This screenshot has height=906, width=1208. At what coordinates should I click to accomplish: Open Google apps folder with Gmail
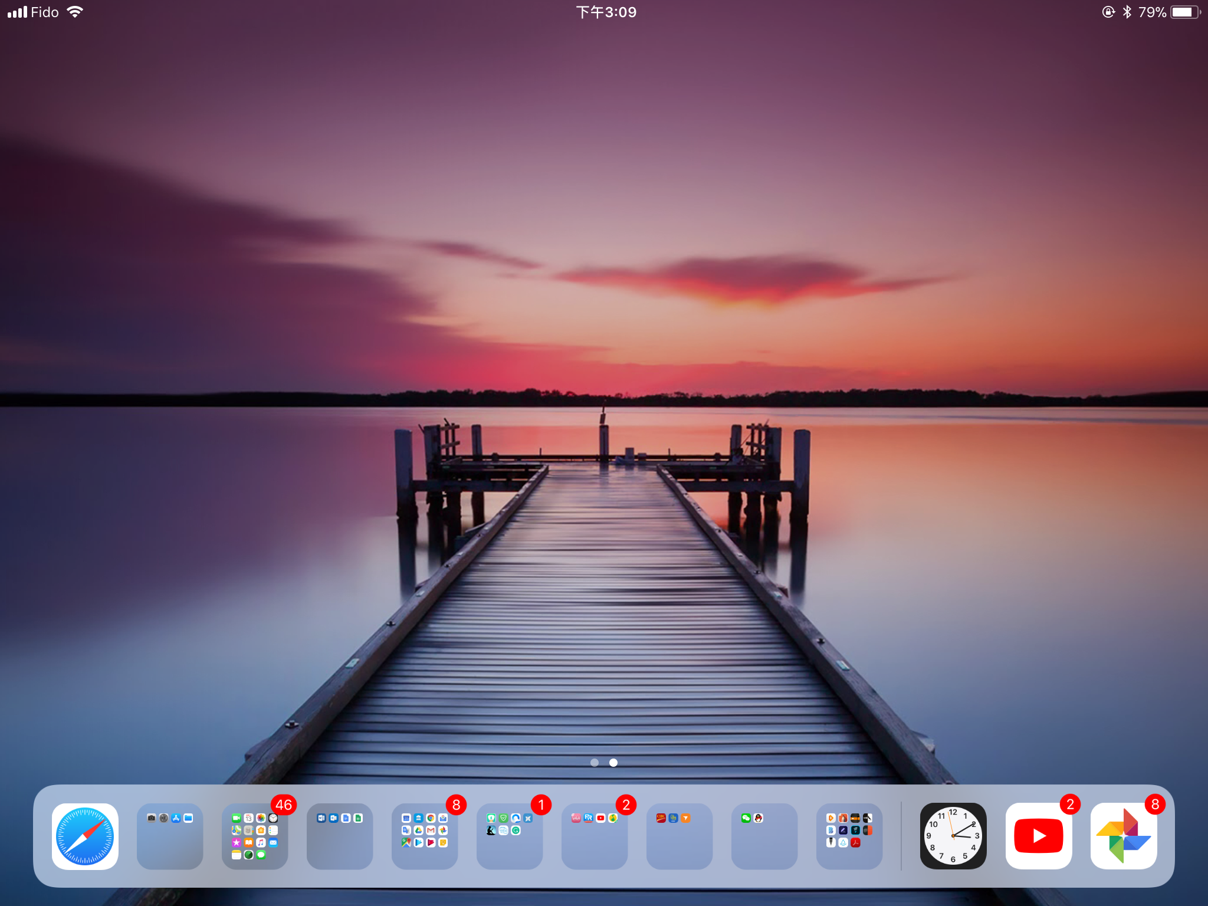(425, 836)
